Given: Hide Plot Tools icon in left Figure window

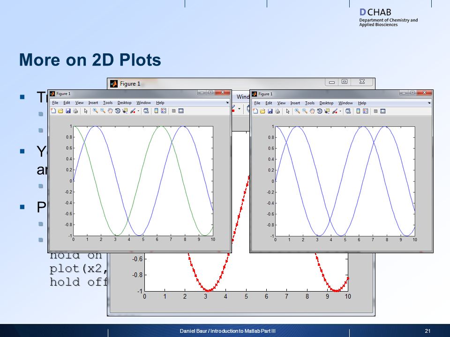Looking at the screenshot, I should (x=173, y=111).
